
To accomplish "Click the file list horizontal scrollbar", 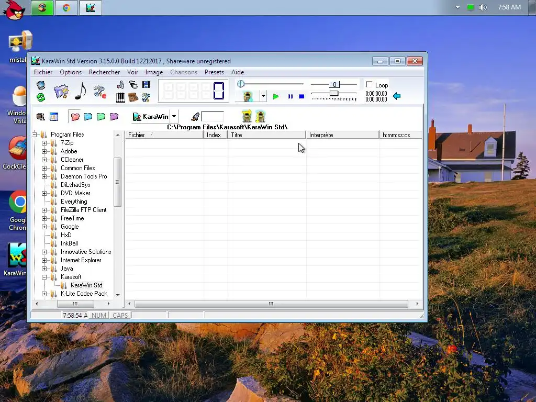I will pos(273,304).
